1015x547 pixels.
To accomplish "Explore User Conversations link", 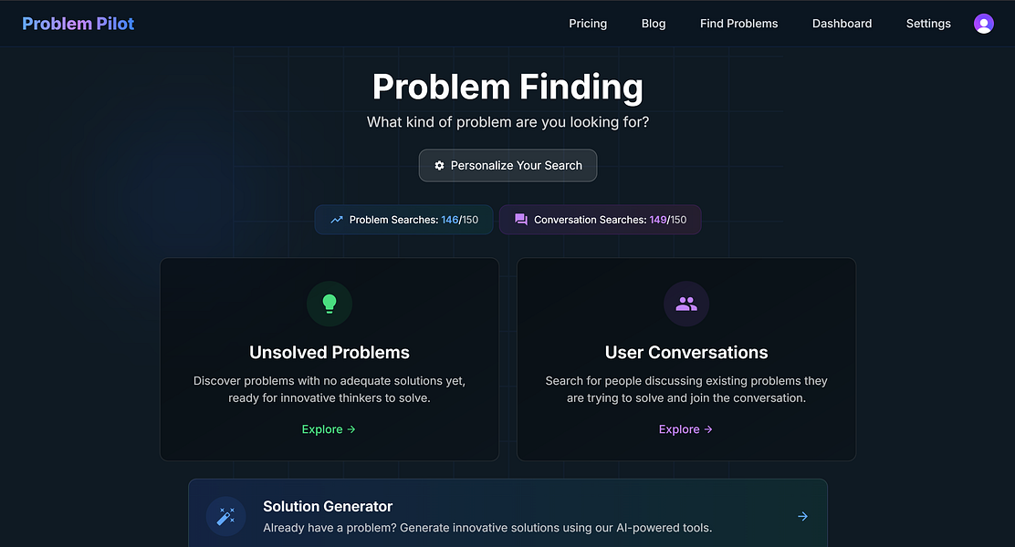I will tap(685, 429).
